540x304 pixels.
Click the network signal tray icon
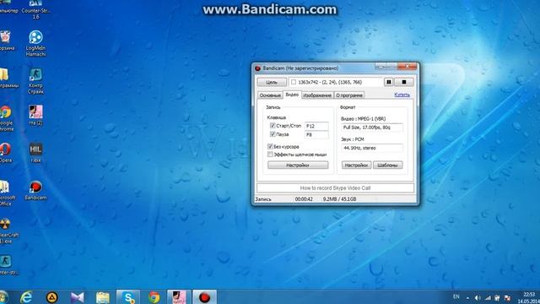[x=488, y=297]
